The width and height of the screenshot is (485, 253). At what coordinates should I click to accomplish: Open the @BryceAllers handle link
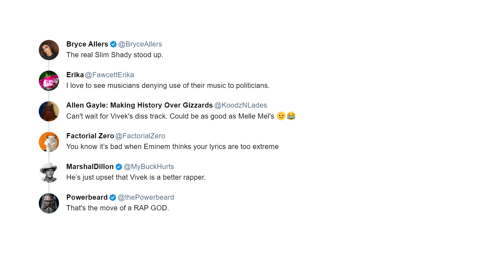[140, 44]
